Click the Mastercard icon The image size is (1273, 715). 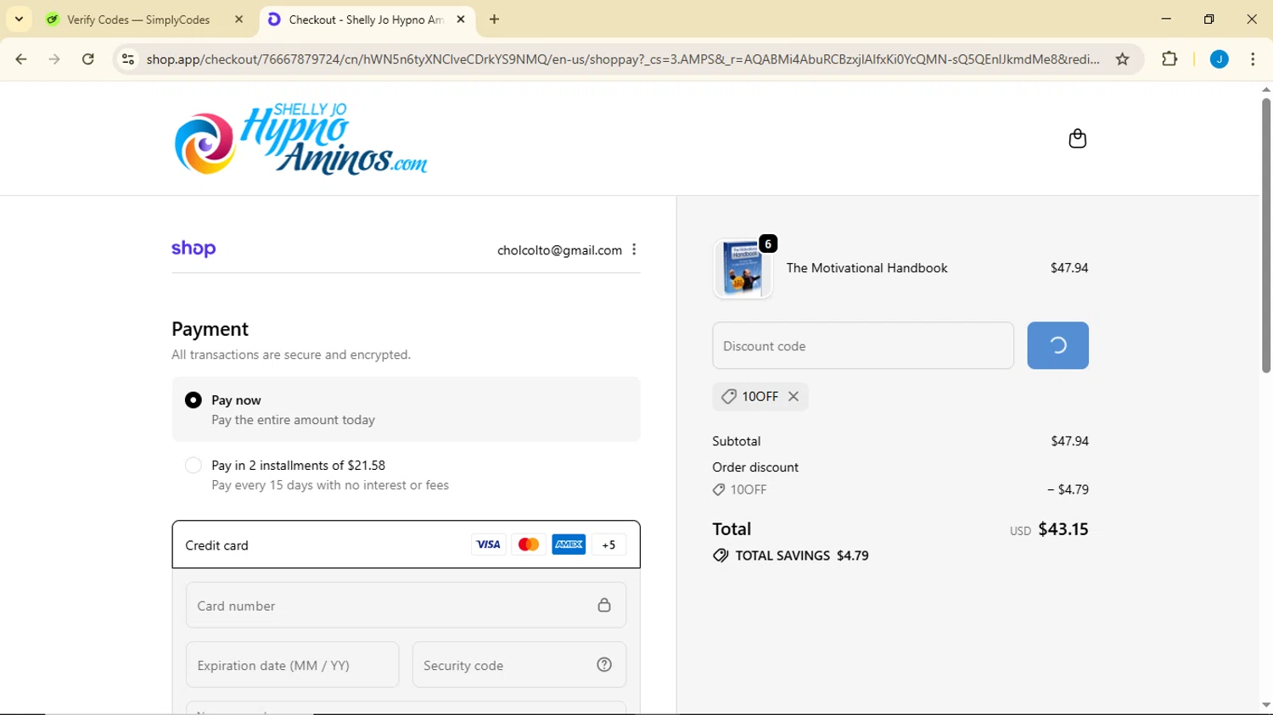[x=529, y=545]
